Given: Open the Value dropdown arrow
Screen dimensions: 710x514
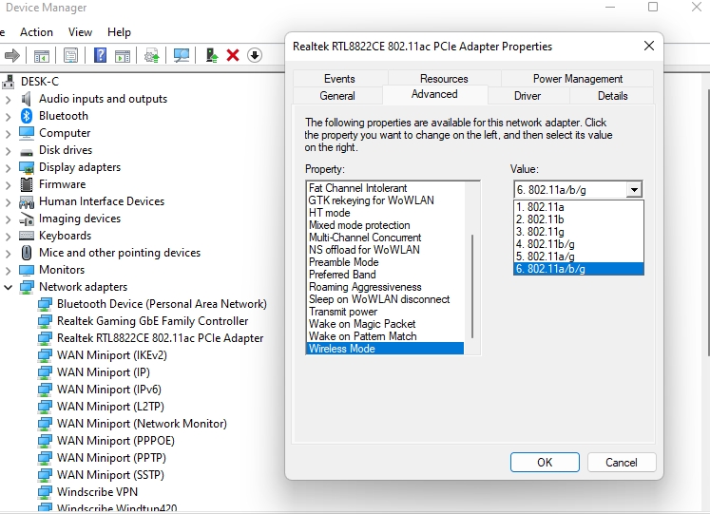Looking at the screenshot, I should (634, 190).
